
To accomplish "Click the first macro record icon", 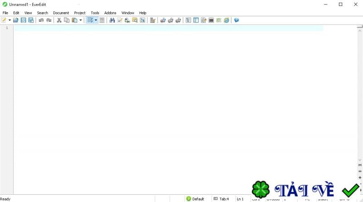I will (163, 20).
